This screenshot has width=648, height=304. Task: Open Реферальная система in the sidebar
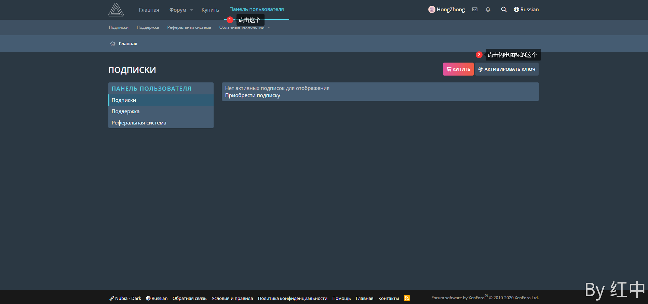(x=139, y=123)
